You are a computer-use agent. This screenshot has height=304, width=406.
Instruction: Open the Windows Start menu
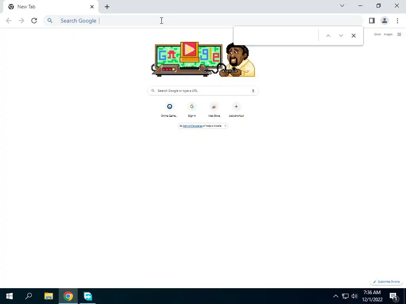[10, 296]
